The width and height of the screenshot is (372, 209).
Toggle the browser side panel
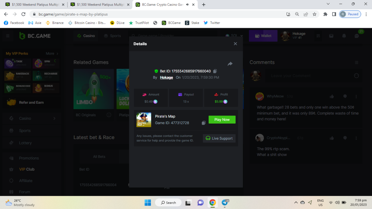(x=334, y=14)
